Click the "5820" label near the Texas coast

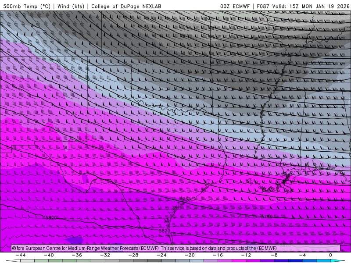[x=165, y=231]
